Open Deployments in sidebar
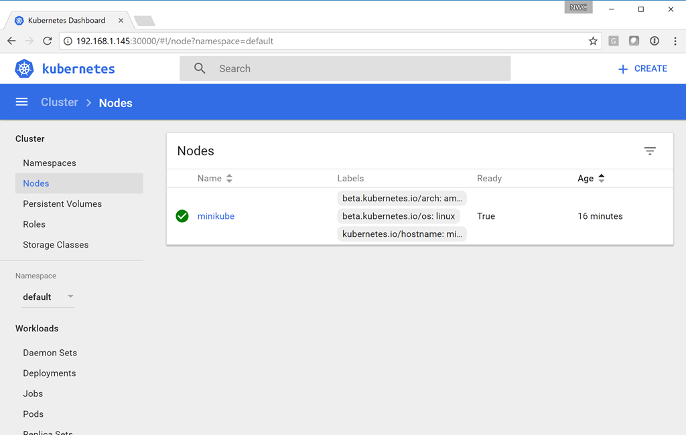This screenshot has width=686, height=435. click(x=50, y=373)
